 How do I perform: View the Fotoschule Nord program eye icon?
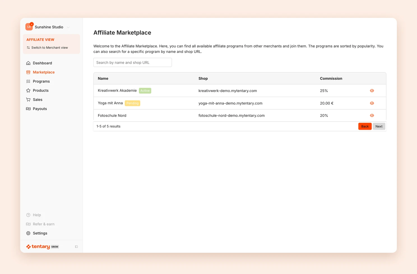click(x=372, y=115)
